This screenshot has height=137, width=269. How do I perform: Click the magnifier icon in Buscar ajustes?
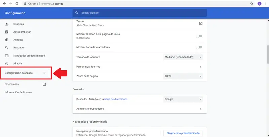pos(77,13)
